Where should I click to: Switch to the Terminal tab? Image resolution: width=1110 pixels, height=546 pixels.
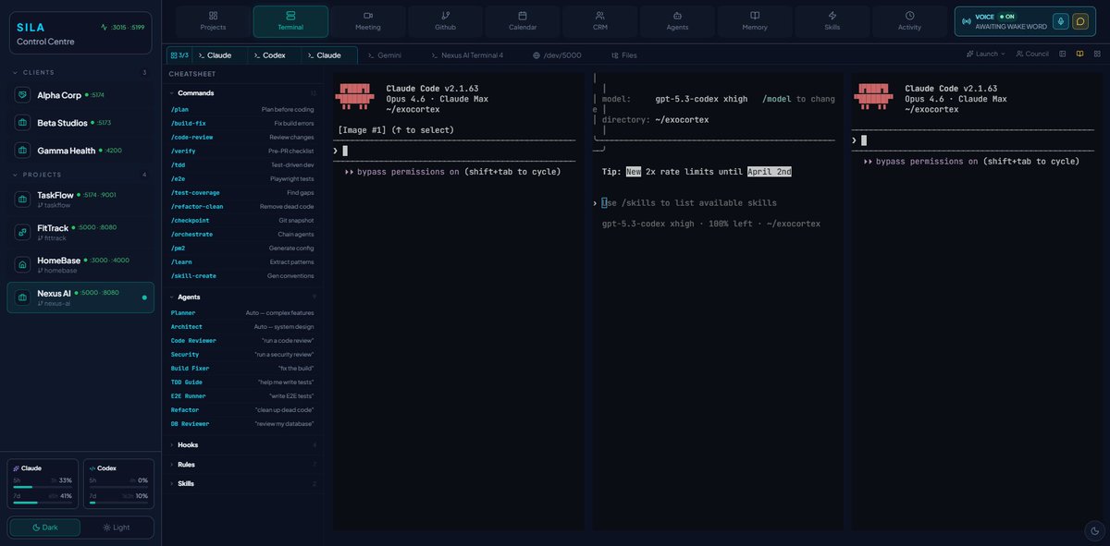click(x=290, y=20)
